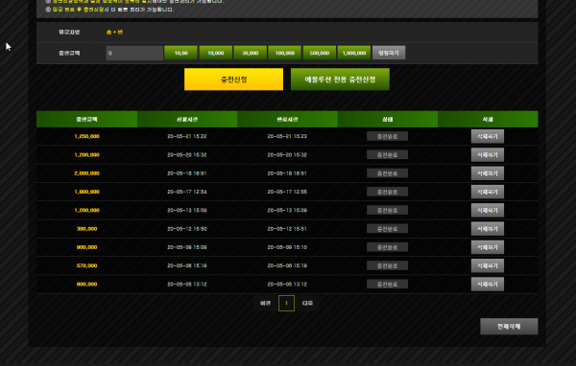Click the 380,000 amount cell
The height and width of the screenshot is (366, 576).
(86, 228)
